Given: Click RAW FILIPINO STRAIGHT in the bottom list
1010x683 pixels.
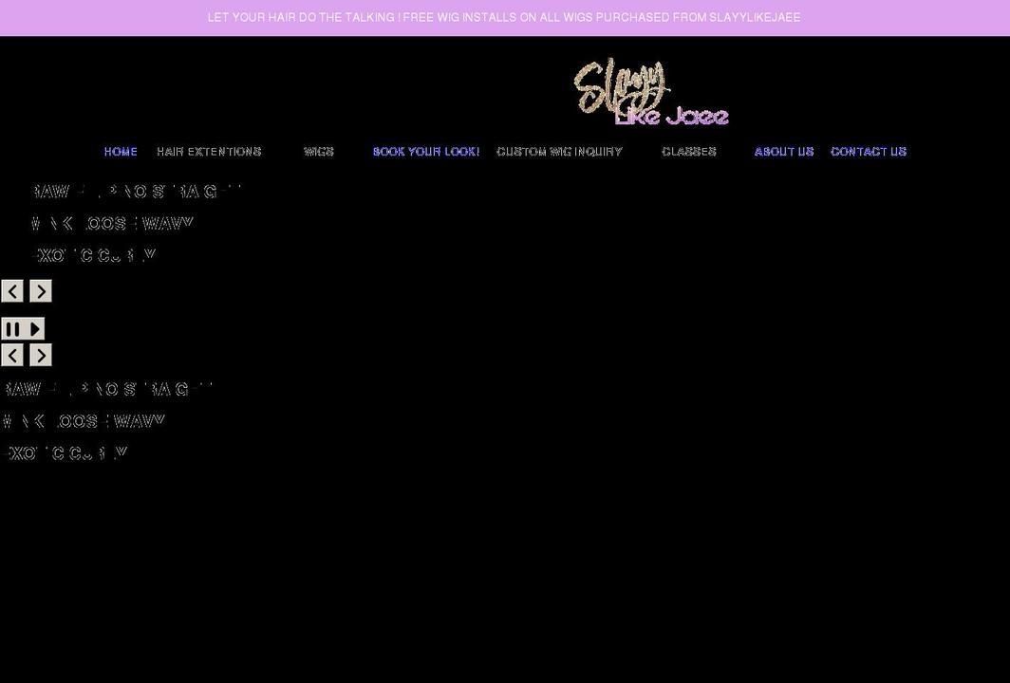Looking at the screenshot, I should click(107, 389).
